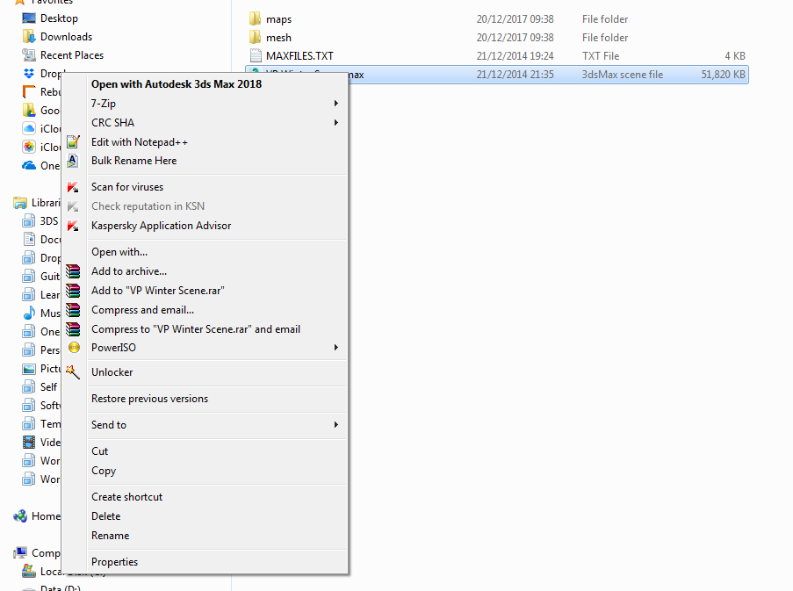Click the Music library note icon
Screen dimensions: 793x591
pos(29,313)
